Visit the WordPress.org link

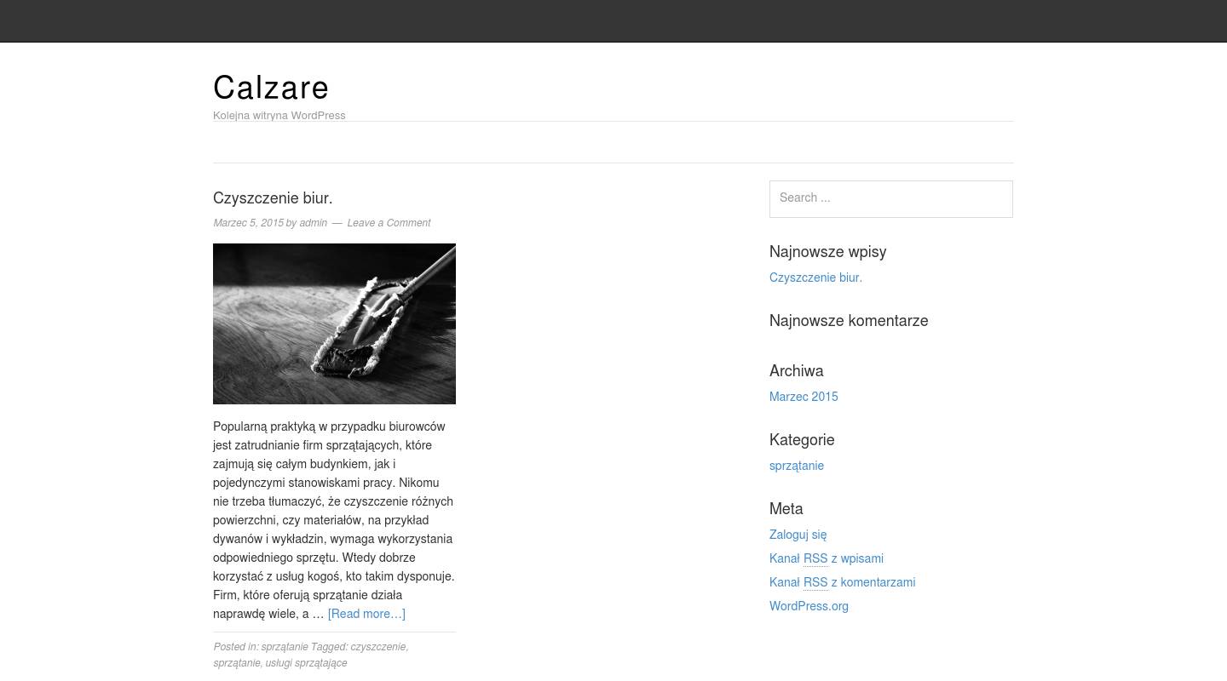[809, 606]
